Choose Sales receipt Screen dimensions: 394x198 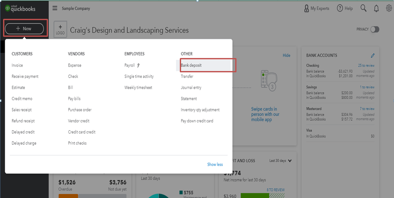[x=22, y=110]
